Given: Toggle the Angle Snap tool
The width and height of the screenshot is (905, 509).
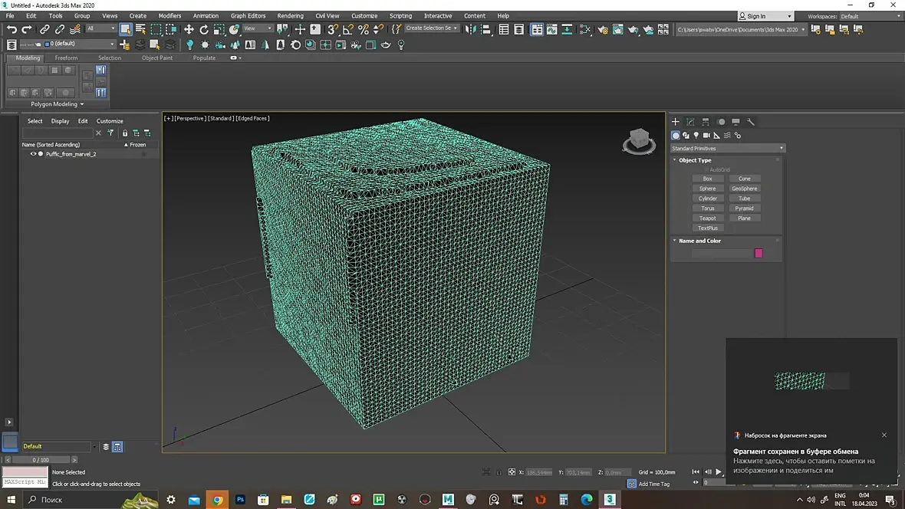Looking at the screenshot, I should pos(348,29).
